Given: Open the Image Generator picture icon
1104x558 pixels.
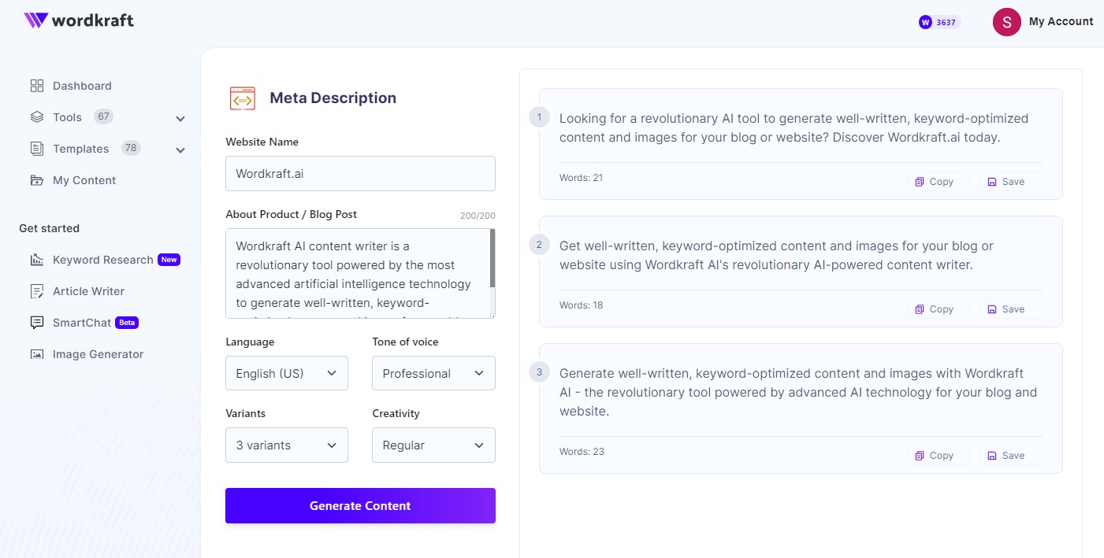Looking at the screenshot, I should 36,354.
